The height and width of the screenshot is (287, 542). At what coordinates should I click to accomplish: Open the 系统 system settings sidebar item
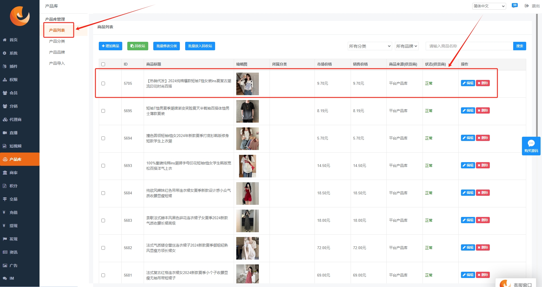pos(20,53)
